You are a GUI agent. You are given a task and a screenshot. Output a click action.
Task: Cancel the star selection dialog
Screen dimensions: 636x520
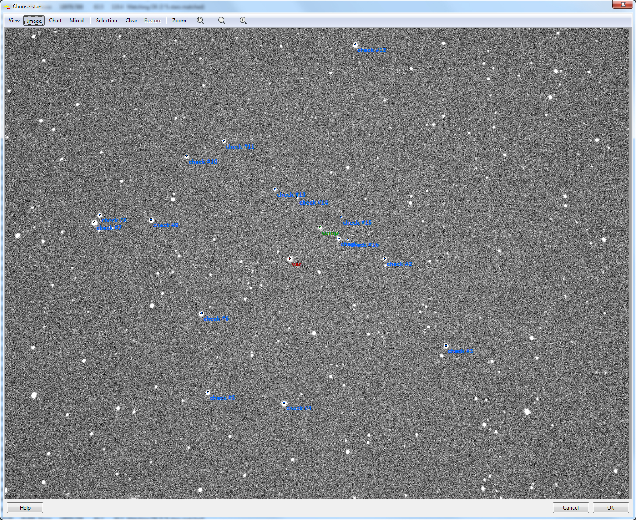(x=570, y=508)
